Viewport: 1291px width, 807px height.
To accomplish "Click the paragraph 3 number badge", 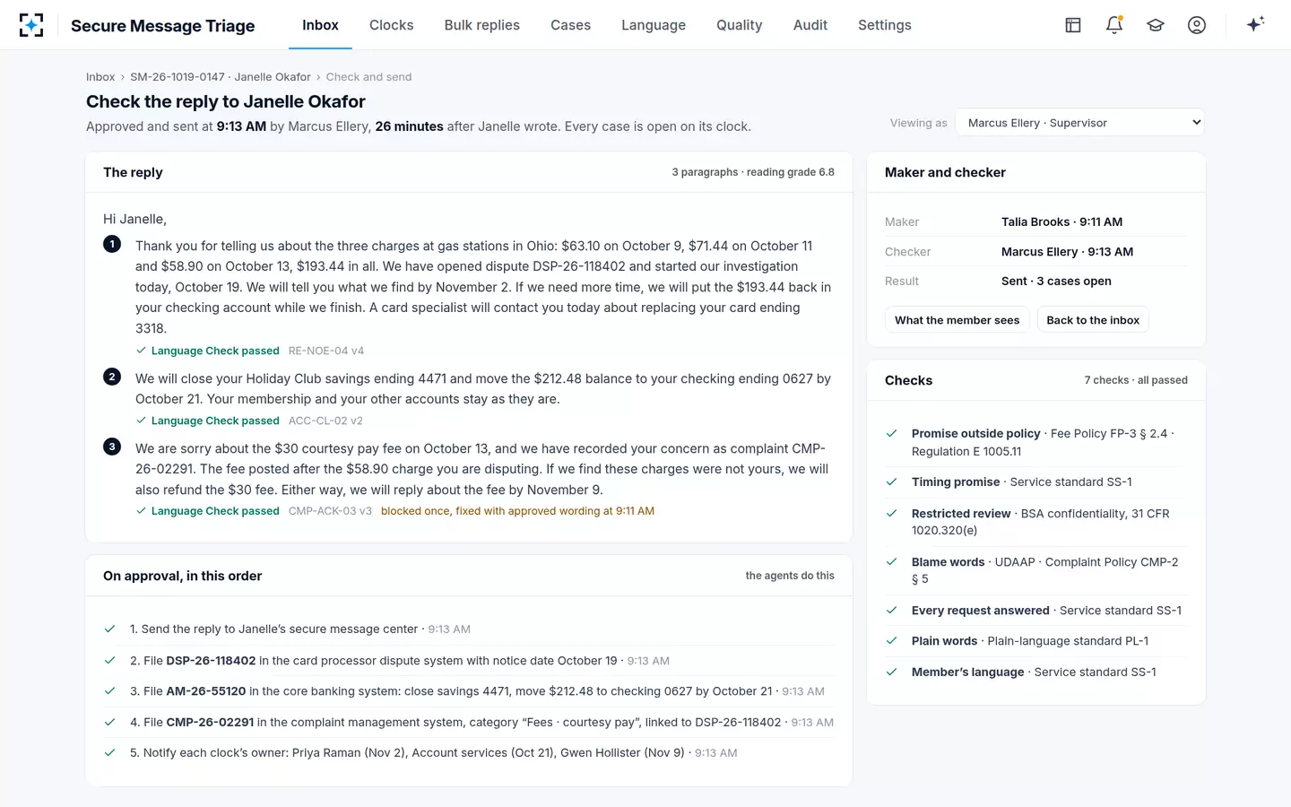I will click(112, 447).
